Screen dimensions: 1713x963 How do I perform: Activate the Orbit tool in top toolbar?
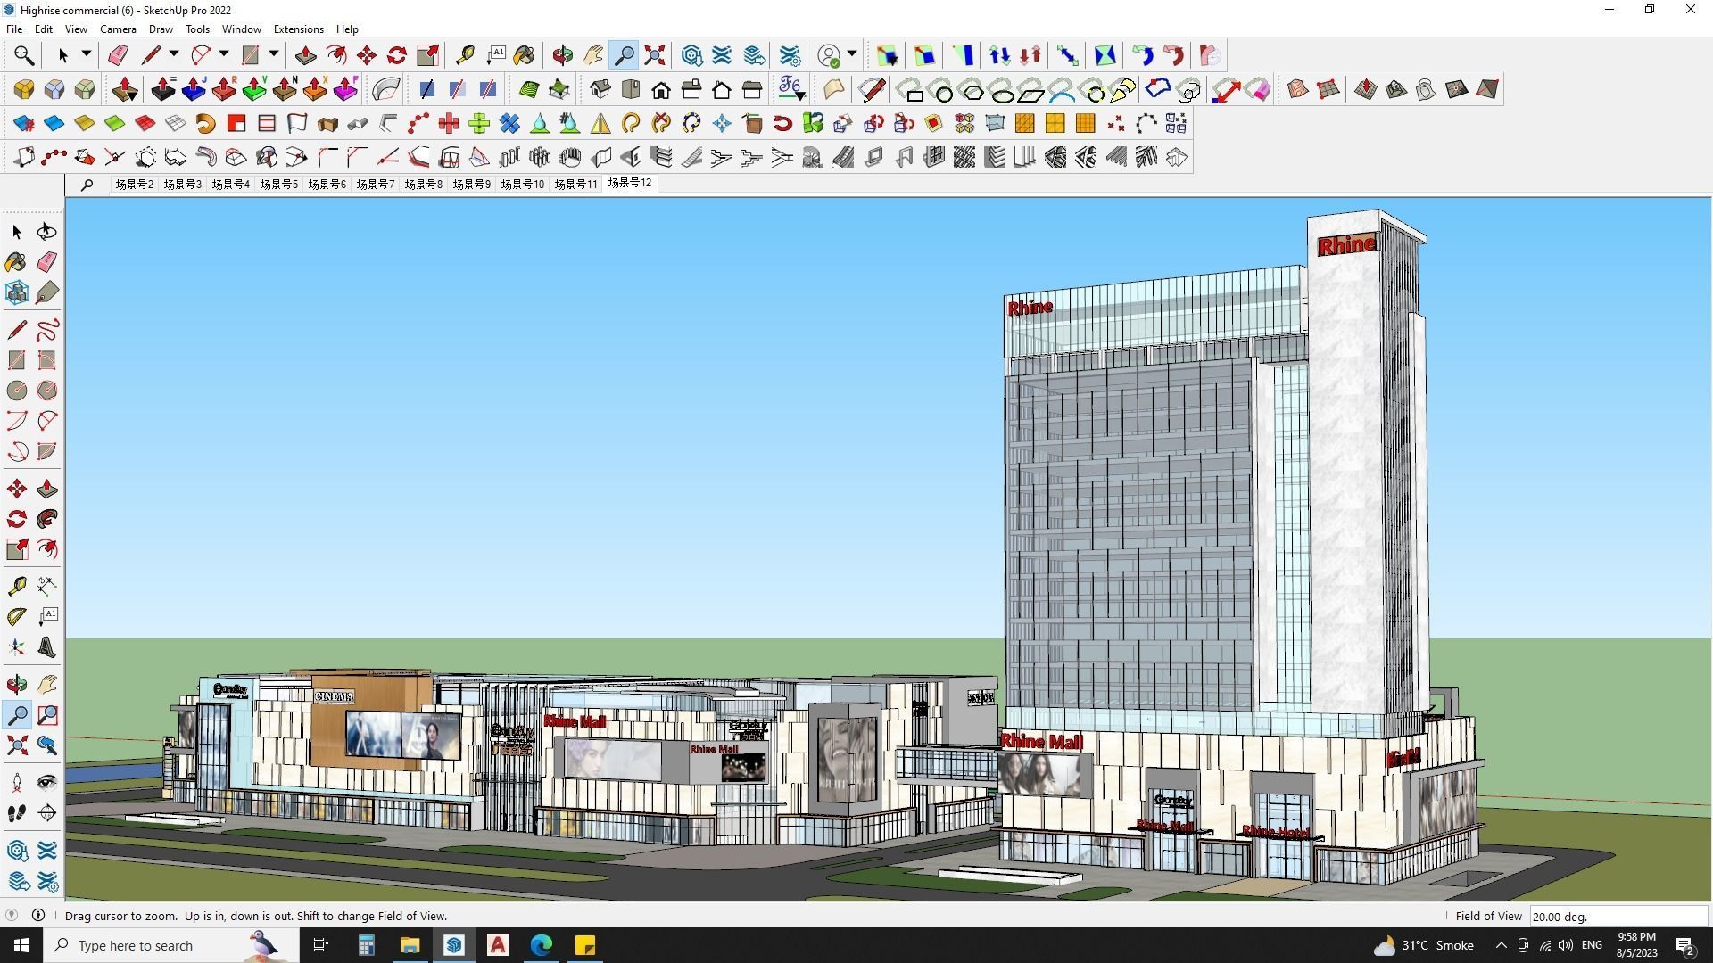[562, 55]
